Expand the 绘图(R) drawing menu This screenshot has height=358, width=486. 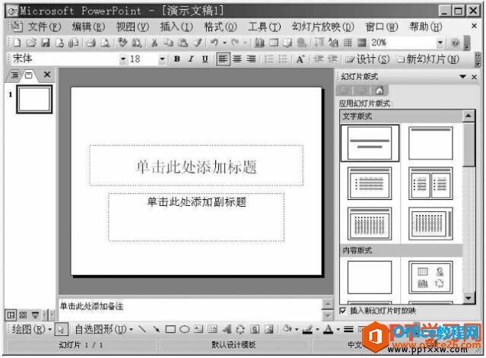pyautogui.click(x=32, y=329)
